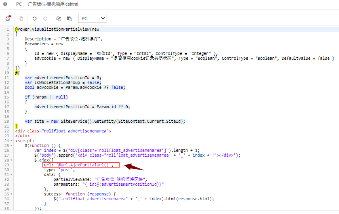Click the save icon with red dot

[x=8, y=19]
